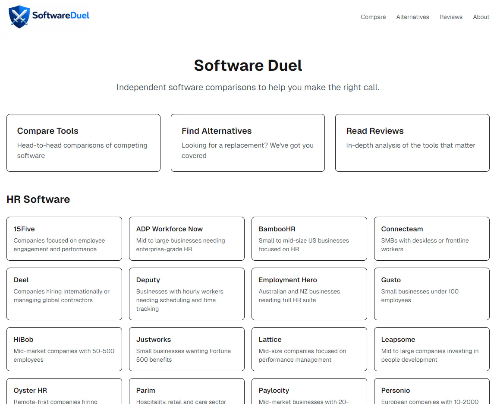Open the Find Alternatives card
The image size is (497, 404).
248,143
